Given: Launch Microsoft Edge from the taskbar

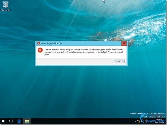Looking at the screenshot, I should click(x=19, y=121).
